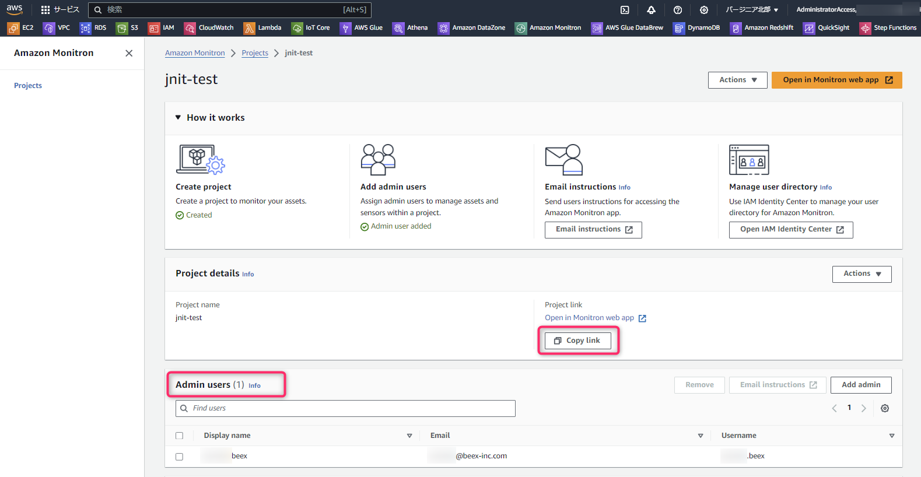
Task: Open Amazon Monitron favorites shortcut
Action: tap(548, 28)
